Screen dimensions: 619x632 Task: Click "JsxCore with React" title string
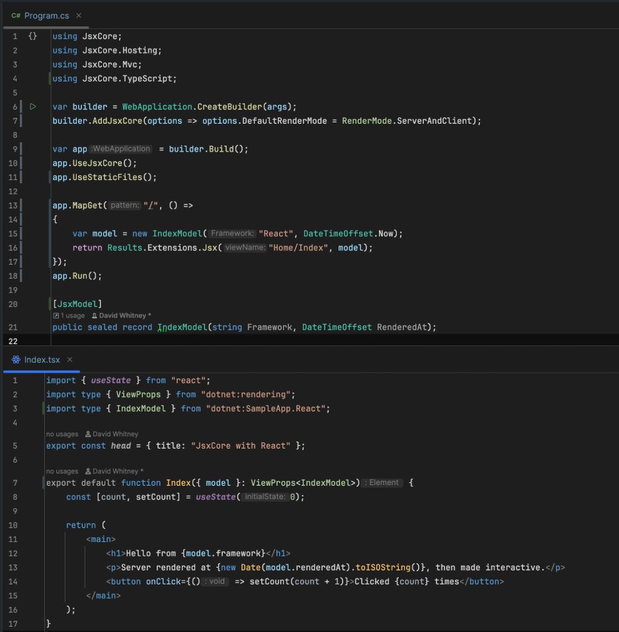tap(241, 446)
